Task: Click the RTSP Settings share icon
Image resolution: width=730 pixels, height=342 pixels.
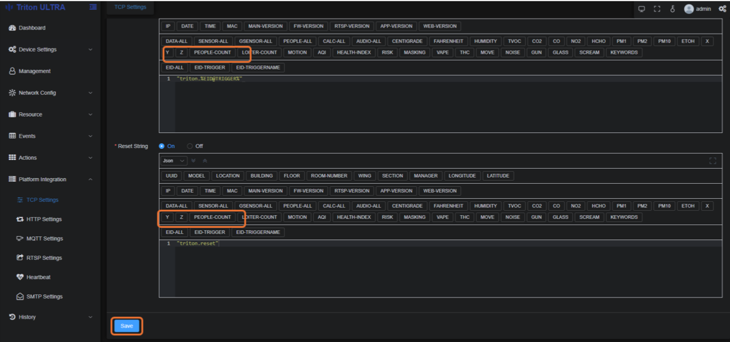Action: [x=20, y=258]
